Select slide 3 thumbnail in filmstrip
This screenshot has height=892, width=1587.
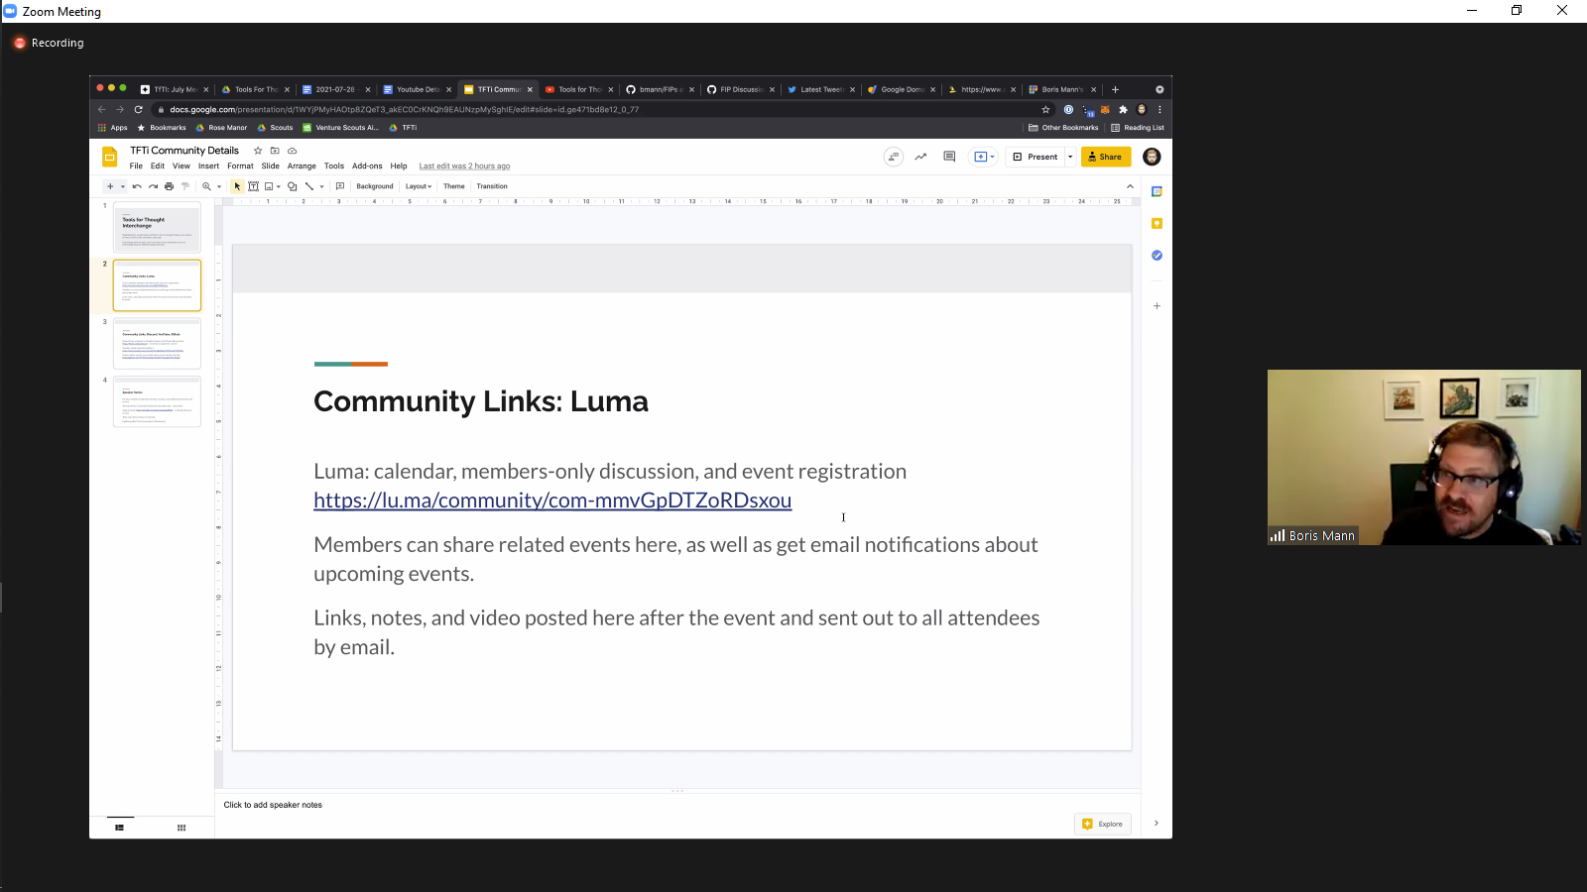click(x=157, y=344)
